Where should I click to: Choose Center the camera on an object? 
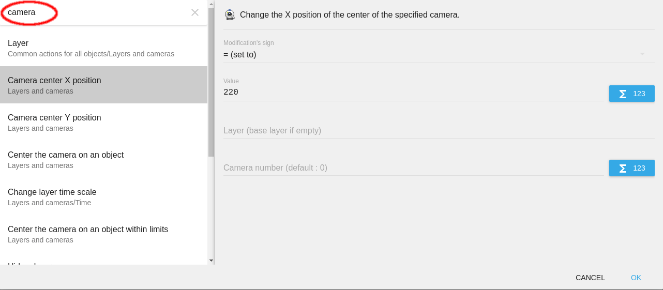[x=103, y=159]
